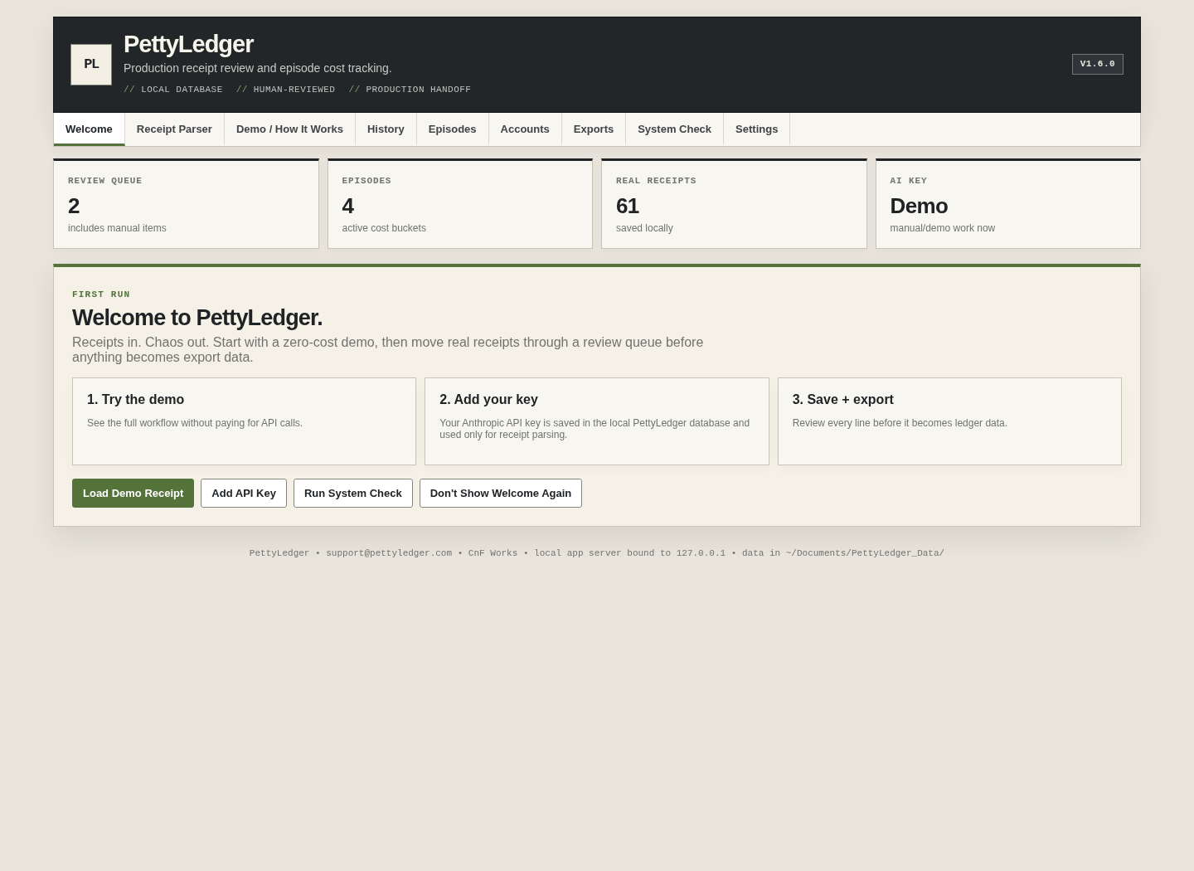Click support@pettyledger.com in the footer
The image size is (1194, 871).
[x=389, y=553]
